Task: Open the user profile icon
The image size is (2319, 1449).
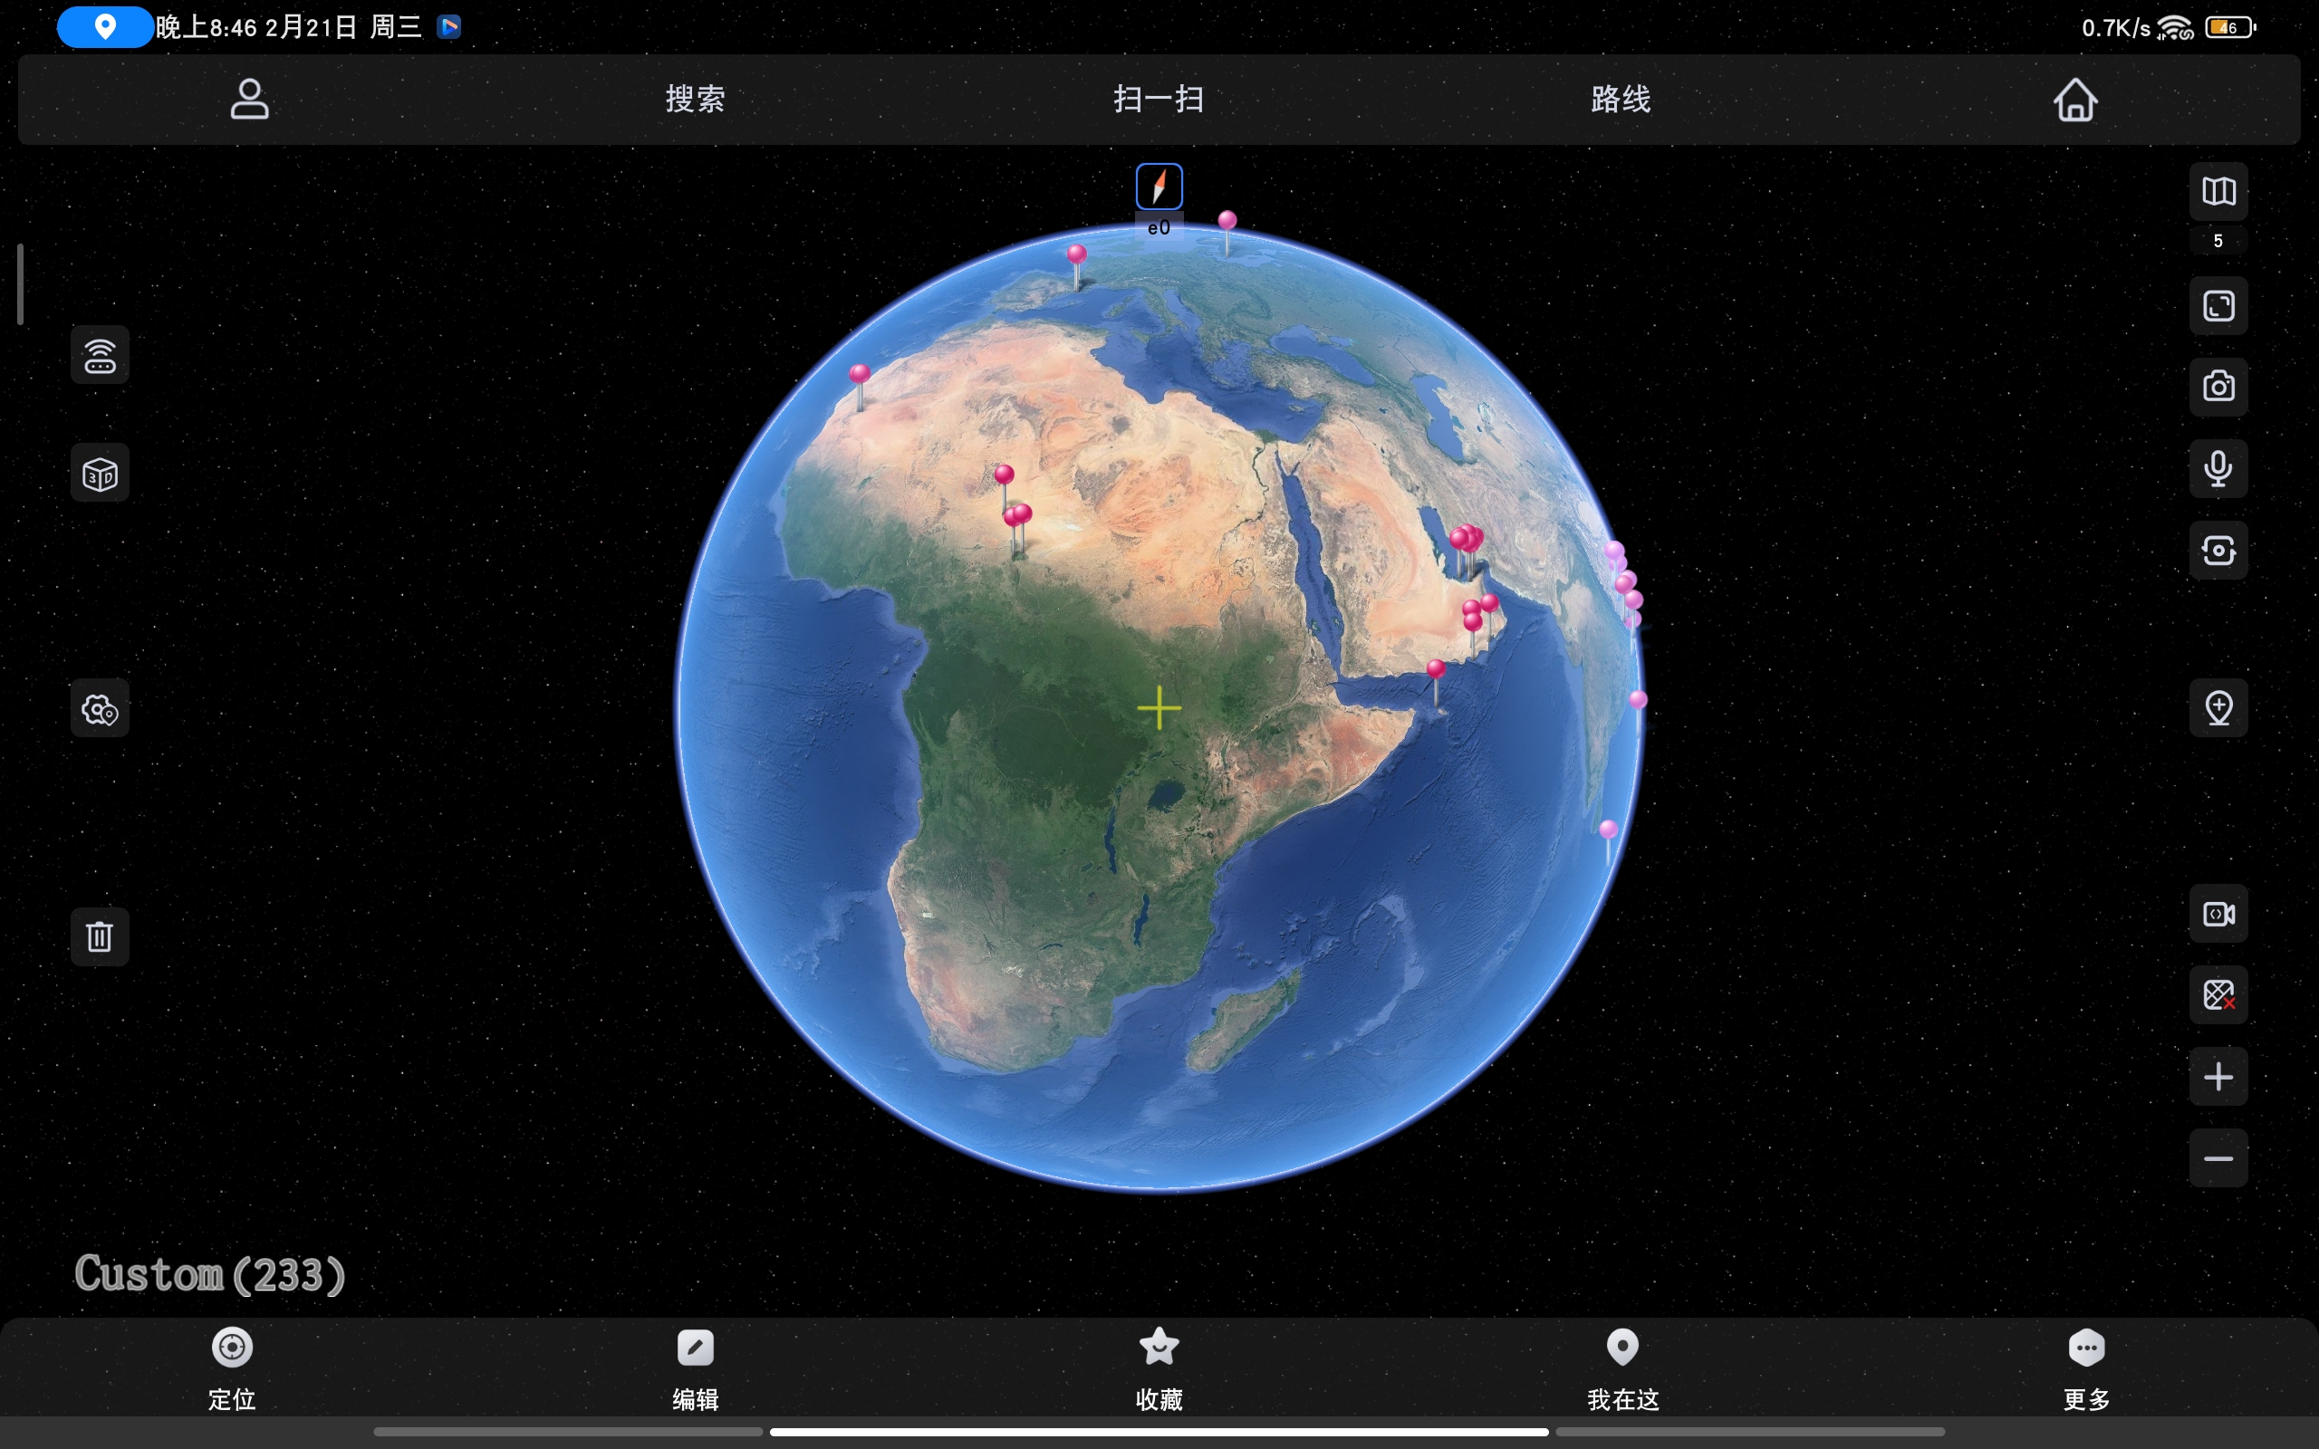Action: (x=249, y=99)
